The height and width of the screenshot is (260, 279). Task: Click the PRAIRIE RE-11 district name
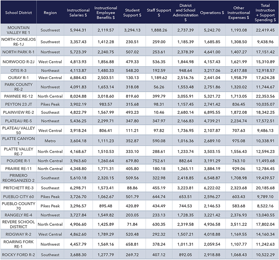pyautogui.click(x=18, y=169)
